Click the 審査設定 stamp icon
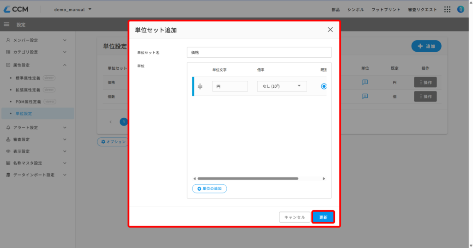This screenshot has width=473, height=248. (8, 139)
